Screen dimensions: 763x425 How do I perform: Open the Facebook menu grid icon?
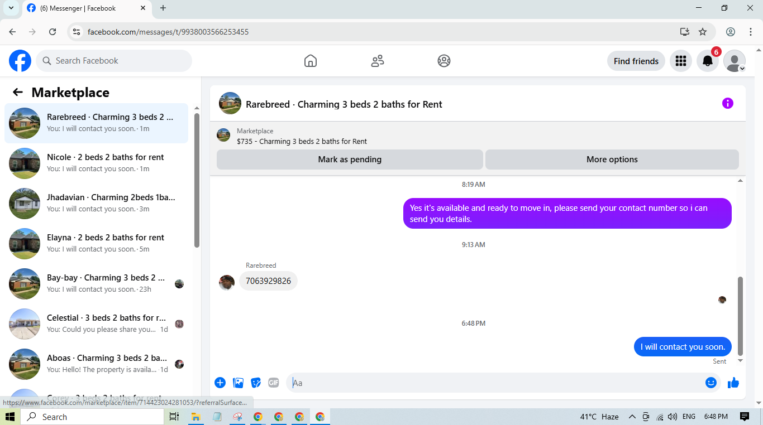(x=680, y=61)
